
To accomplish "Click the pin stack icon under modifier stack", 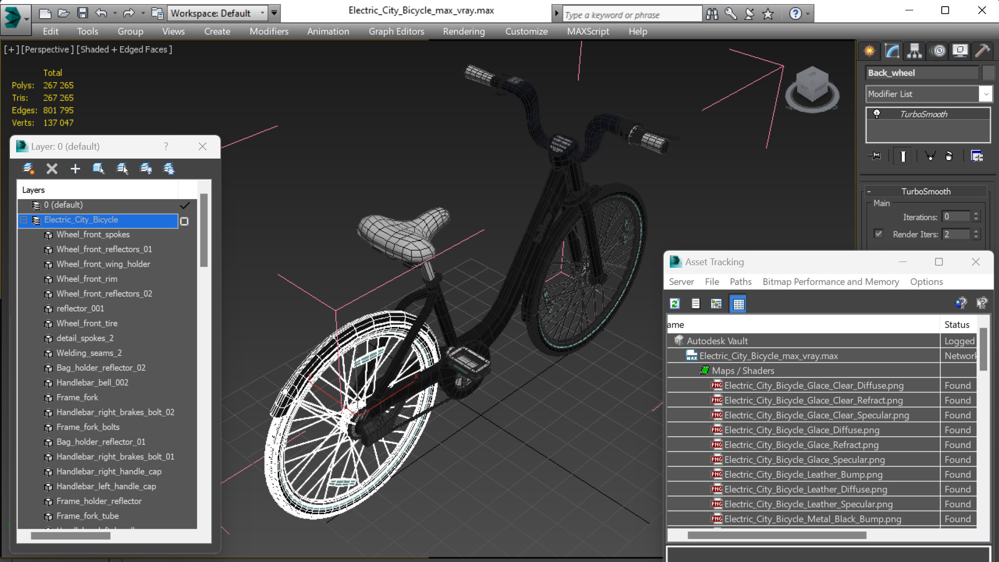I will tap(875, 156).
